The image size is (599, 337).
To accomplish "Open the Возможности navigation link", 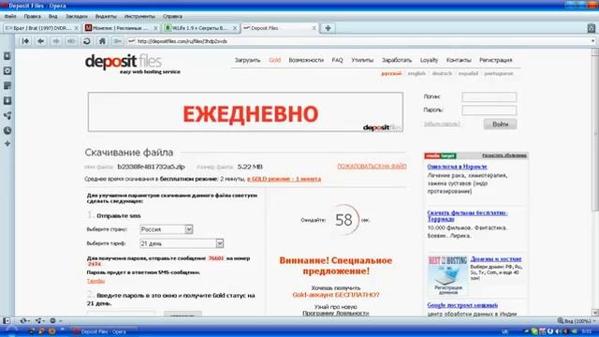I will (306, 60).
